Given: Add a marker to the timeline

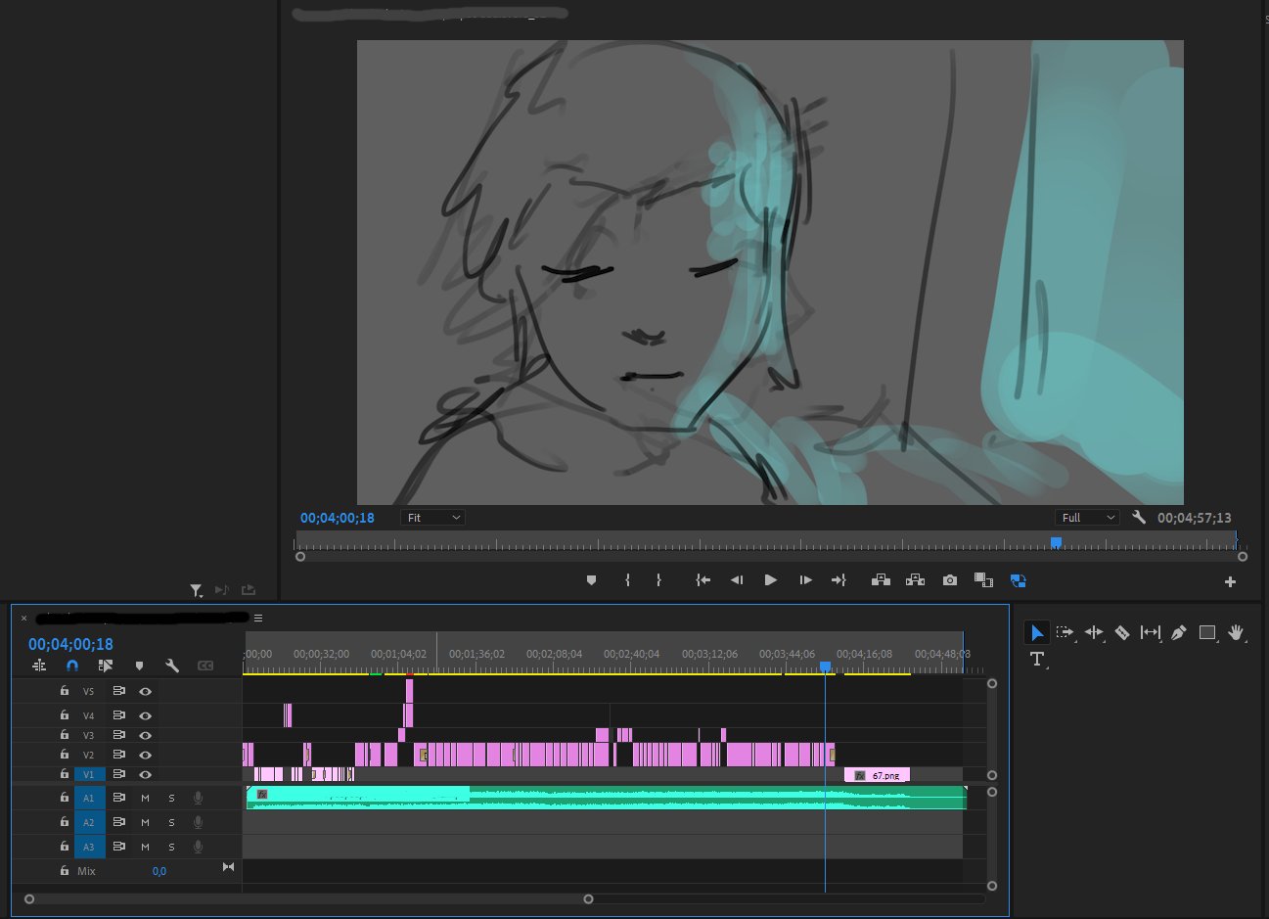Looking at the screenshot, I should tap(139, 666).
